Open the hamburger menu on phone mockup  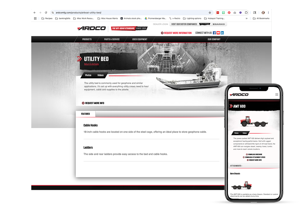pos(277,95)
